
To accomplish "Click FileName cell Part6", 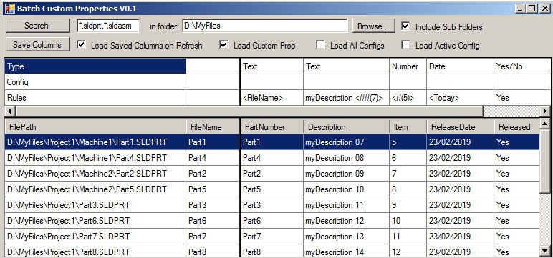I will (212, 221).
